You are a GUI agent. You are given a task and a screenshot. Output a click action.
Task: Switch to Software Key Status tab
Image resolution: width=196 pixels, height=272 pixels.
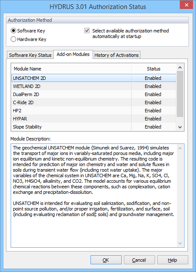point(30,55)
